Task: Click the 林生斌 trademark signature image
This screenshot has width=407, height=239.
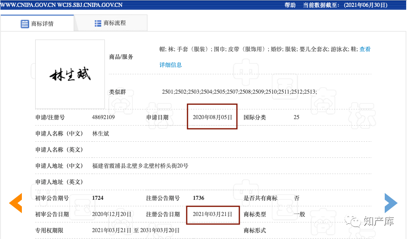Action: pyautogui.click(x=70, y=74)
